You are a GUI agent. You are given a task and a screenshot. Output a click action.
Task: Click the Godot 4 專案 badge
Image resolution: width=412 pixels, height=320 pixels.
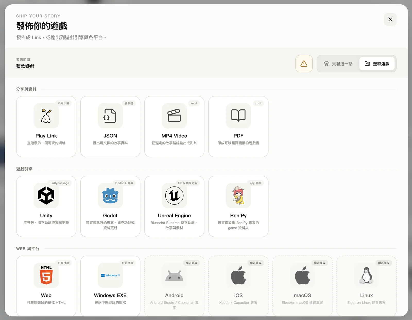[x=124, y=183]
